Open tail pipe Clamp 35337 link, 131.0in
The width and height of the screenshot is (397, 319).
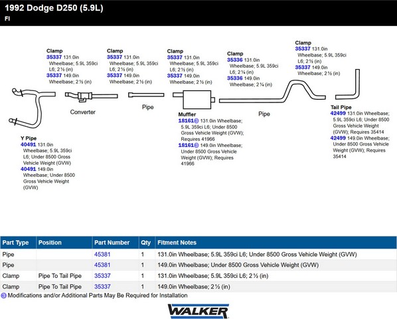pos(303,49)
